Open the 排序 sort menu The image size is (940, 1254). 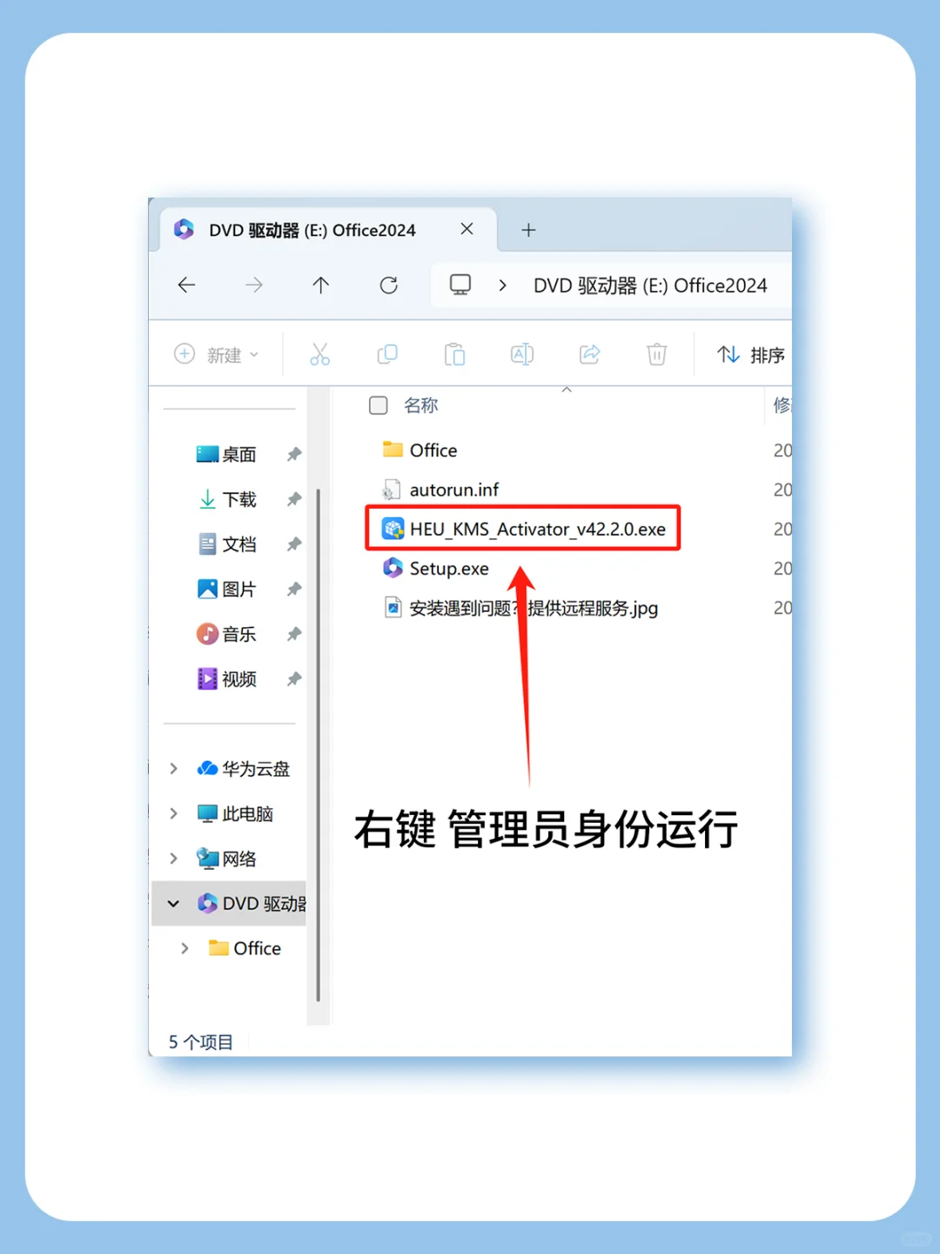coord(751,354)
